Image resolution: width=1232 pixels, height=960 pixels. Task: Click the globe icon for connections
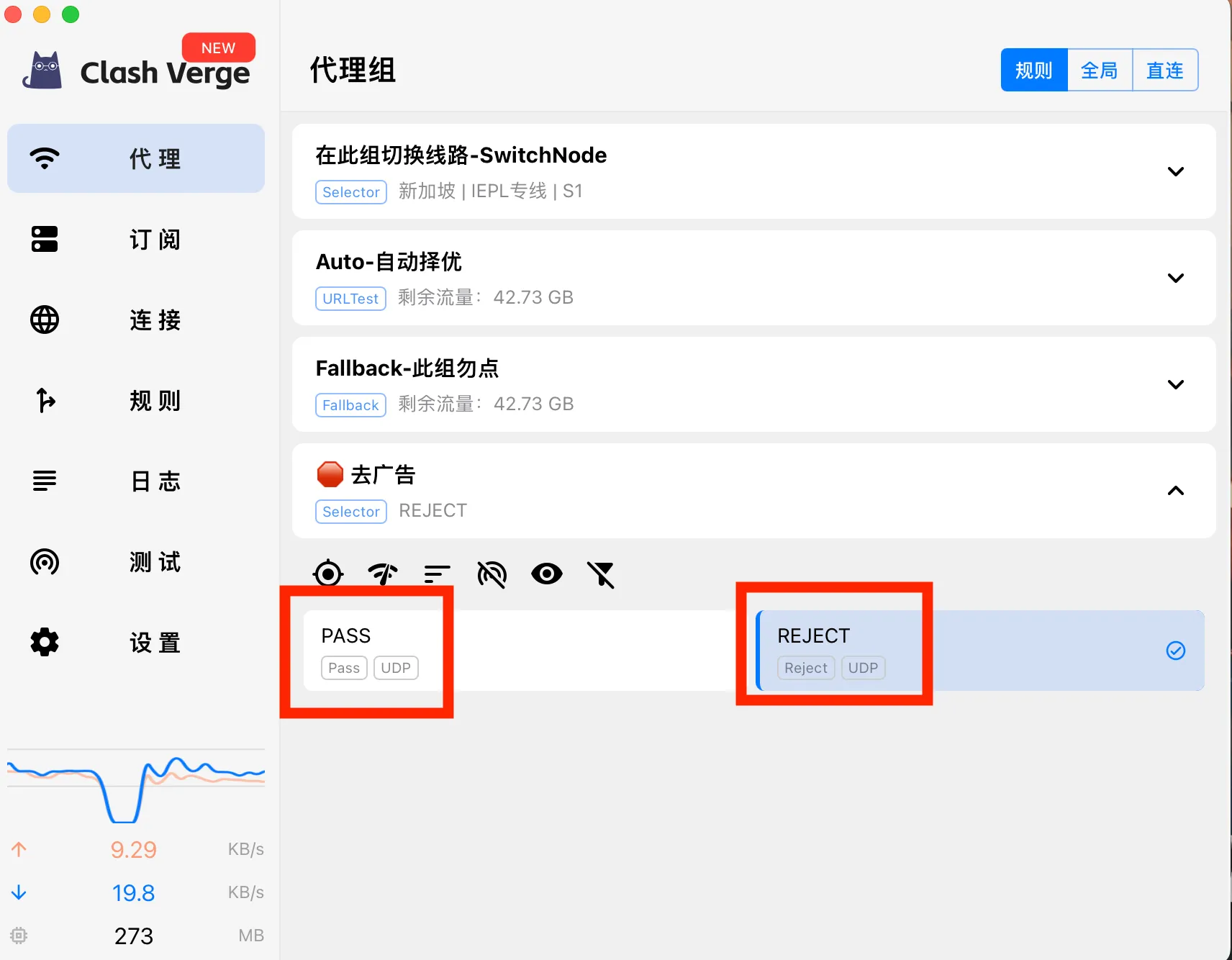pyautogui.click(x=45, y=320)
